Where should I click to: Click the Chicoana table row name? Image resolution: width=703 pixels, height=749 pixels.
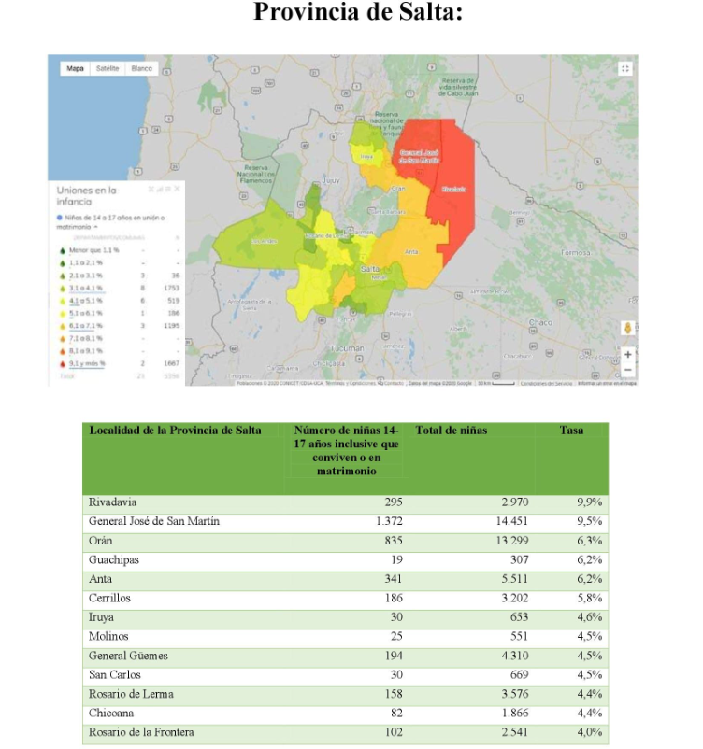pyautogui.click(x=111, y=714)
